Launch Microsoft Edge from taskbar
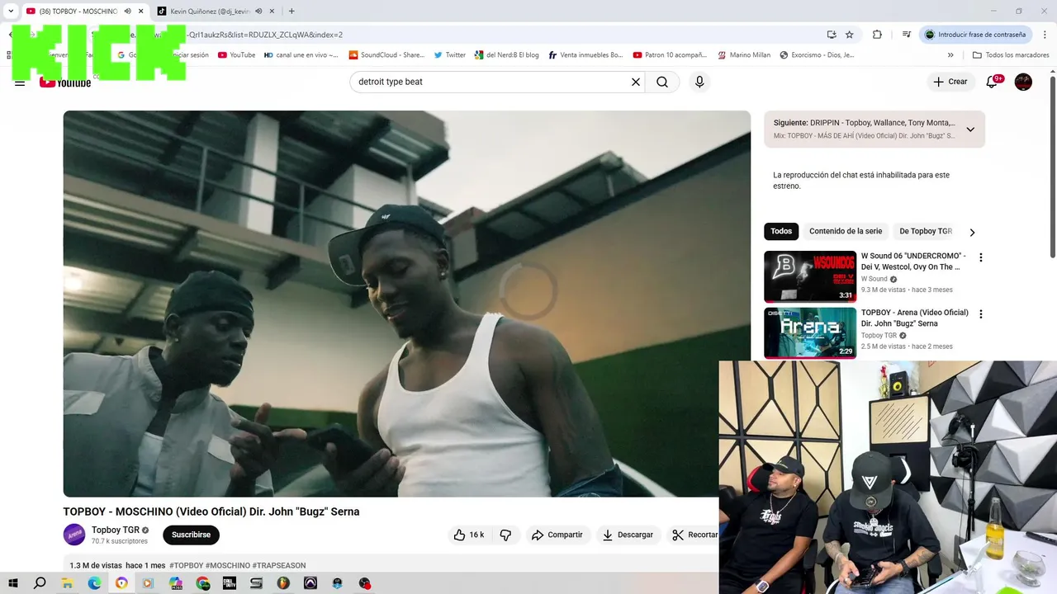Viewport: 1057px width, 594px height. pos(94,583)
